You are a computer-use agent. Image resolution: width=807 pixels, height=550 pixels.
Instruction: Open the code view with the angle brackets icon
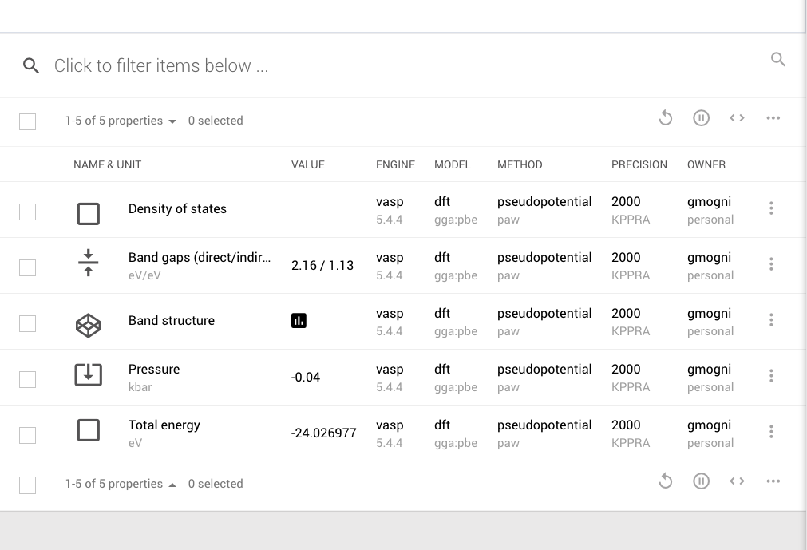737,117
